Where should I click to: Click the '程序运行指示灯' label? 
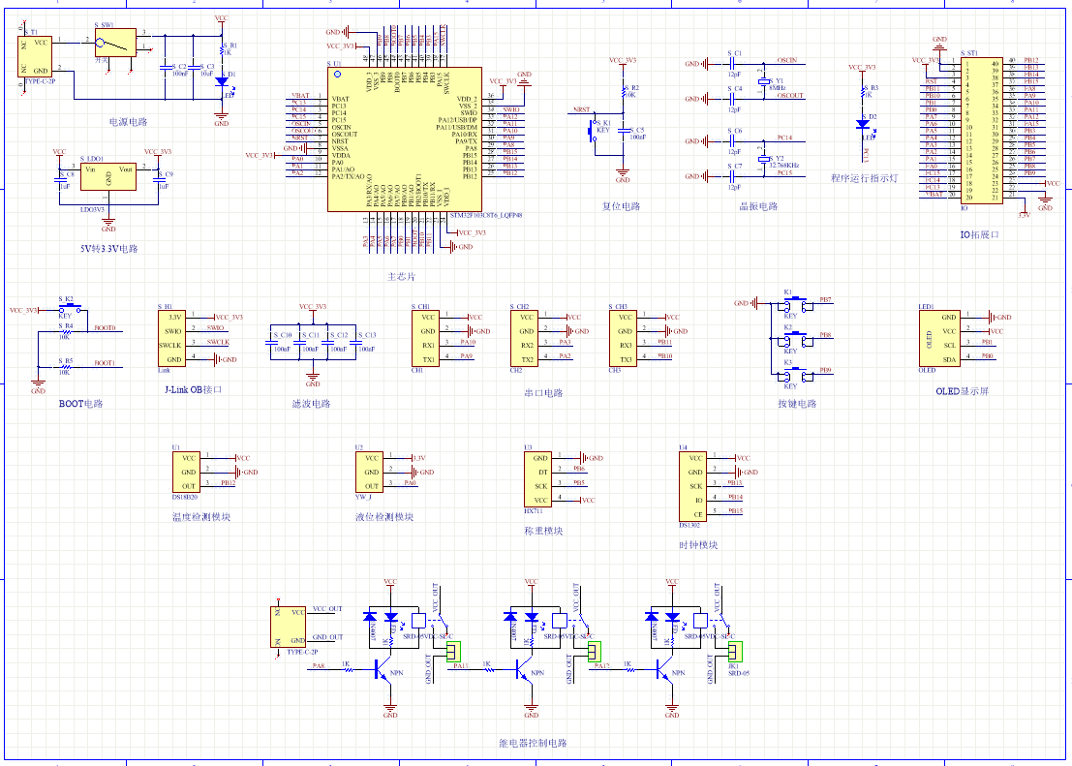(864, 178)
